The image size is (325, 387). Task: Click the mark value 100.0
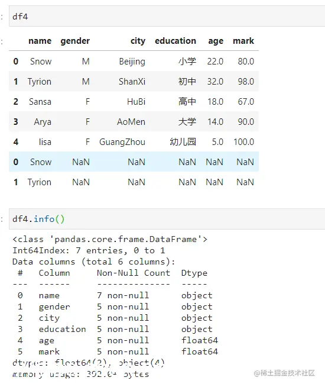click(x=243, y=142)
